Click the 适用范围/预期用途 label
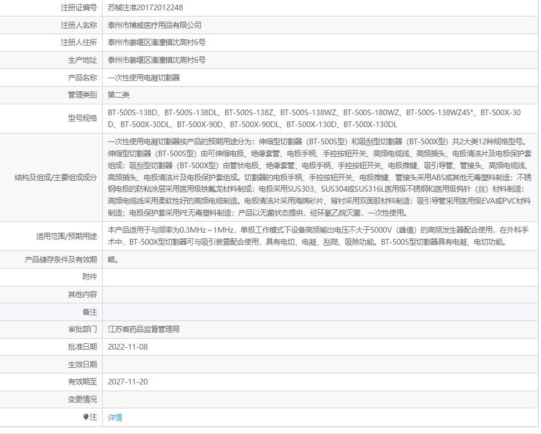 (x=67, y=236)
